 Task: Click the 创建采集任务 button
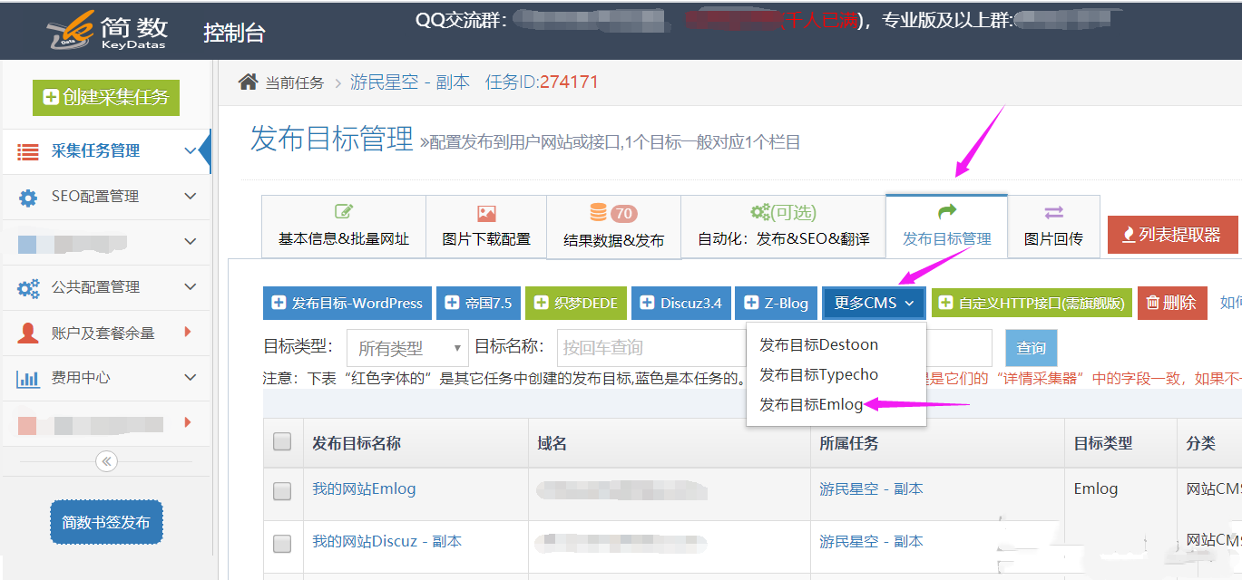coord(106,97)
